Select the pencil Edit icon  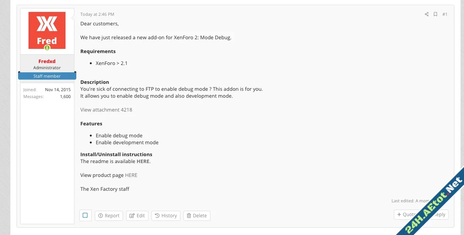coord(132,215)
